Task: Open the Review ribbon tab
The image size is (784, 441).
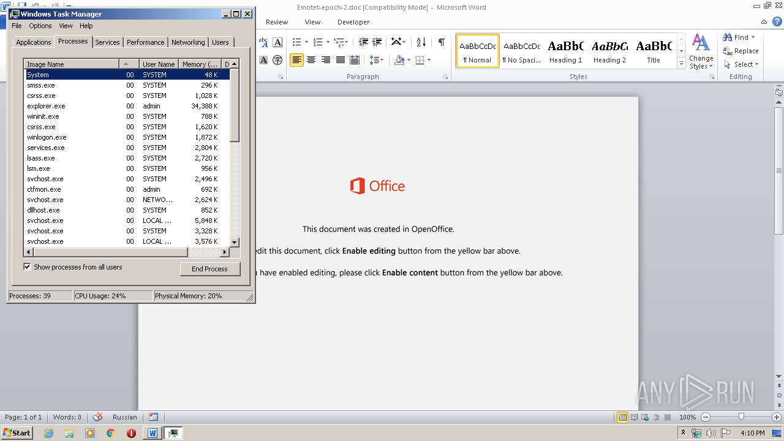Action: coord(277,22)
